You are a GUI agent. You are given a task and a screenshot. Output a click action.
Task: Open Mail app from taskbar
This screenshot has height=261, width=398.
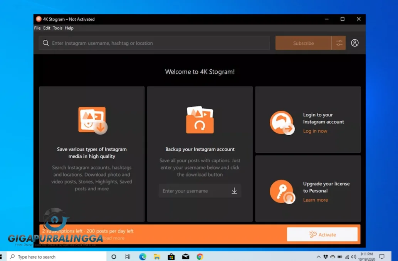[186, 257]
